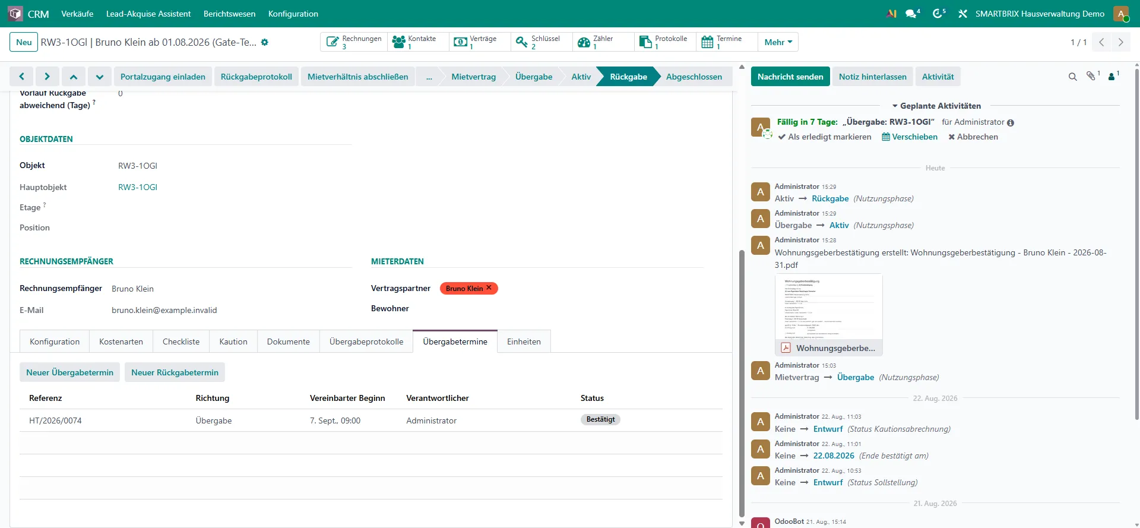
Task: Set status bar stage to Abgeschlossen
Action: tap(694, 77)
